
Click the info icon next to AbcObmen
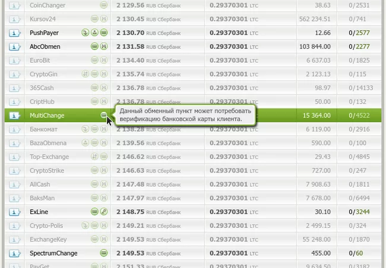point(14,47)
